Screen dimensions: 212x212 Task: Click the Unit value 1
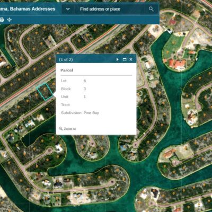[85, 96]
